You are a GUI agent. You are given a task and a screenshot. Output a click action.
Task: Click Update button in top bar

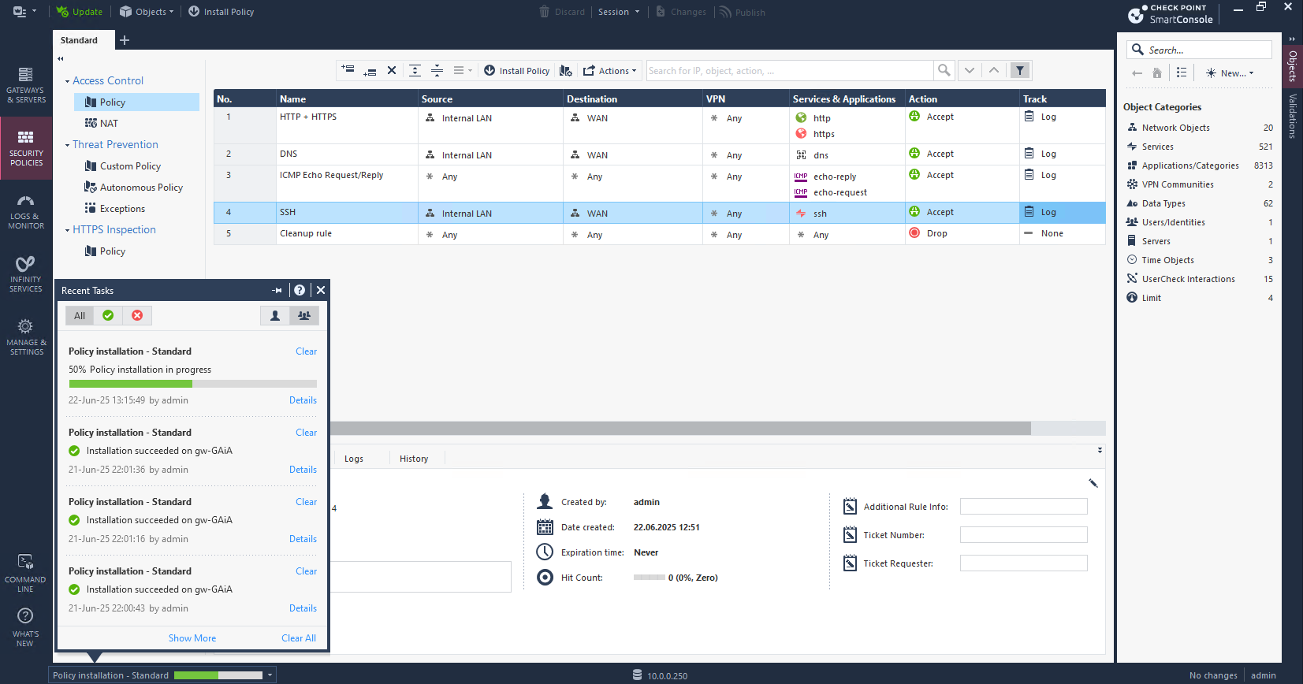click(80, 12)
